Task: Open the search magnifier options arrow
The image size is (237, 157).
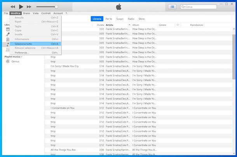Action: (183, 7)
